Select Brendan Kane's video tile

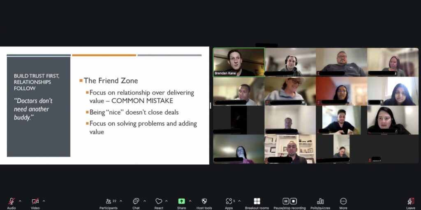pyautogui.click(x=239, y=62)
